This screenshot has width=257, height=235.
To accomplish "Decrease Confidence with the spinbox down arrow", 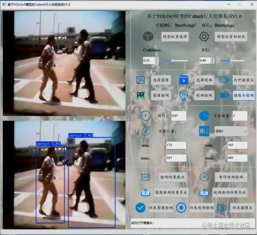I will point(157,62).
